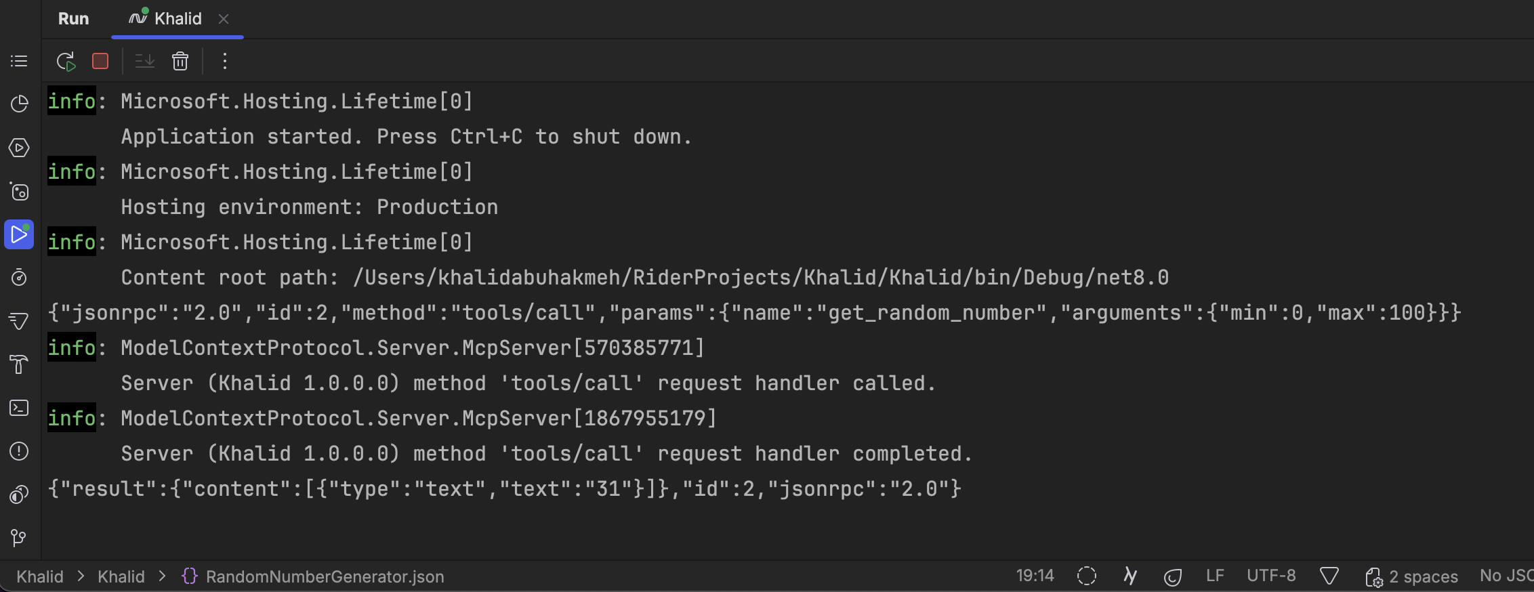The image size is (1534, 592).
Task: Change LF line separator in status bar
Action: [x=1215, y=576]
